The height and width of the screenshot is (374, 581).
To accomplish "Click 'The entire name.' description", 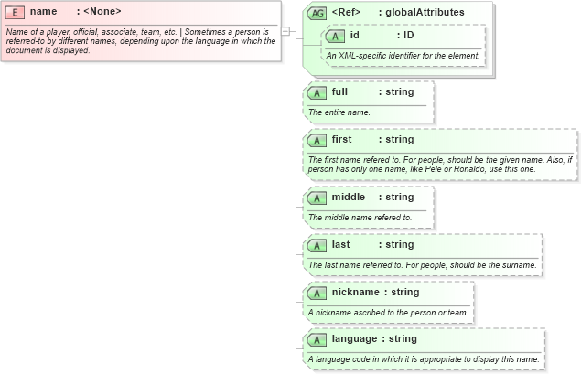I will coord(339,112).
